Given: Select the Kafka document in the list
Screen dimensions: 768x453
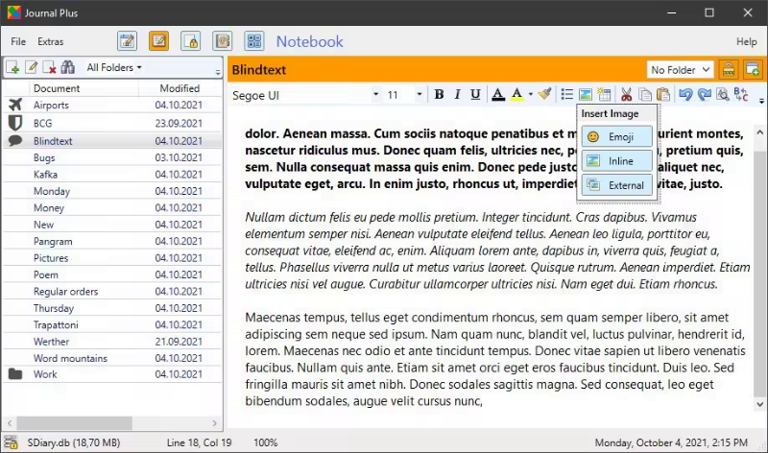Looking at the screenshot, I should (45, 174).
